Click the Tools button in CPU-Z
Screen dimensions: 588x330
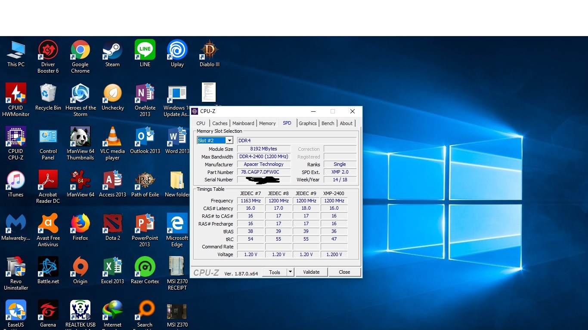275,272
